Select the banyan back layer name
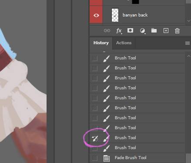 [x=135, y=15]
